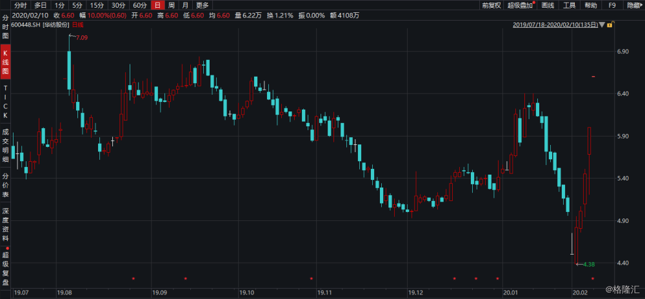
Task: Click the lock icon beside date range
Action: pyautogui.click(x=608, y=24)
